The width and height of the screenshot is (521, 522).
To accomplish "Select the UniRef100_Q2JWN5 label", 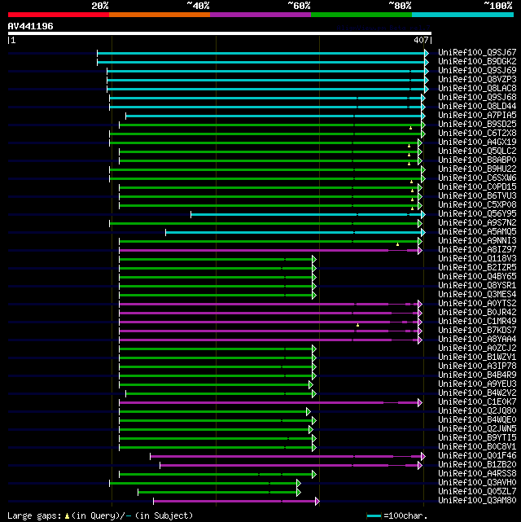I will [477, 429].
